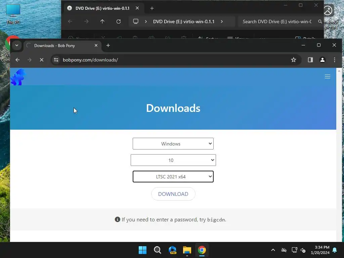Image resolution: width=344 pixels, height=258 pixels.
Task: Go up one folder in File Explorer
Action: [x=102, y=21]
